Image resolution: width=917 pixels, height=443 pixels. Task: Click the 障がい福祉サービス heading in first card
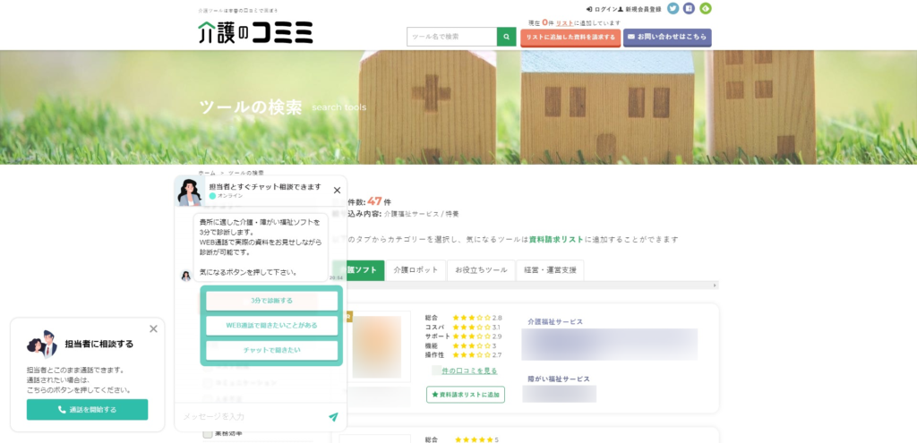(x=559, y=379)
